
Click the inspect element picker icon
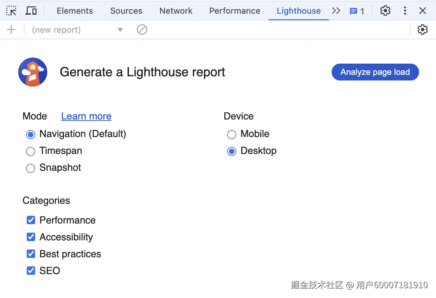coord(12,11)
